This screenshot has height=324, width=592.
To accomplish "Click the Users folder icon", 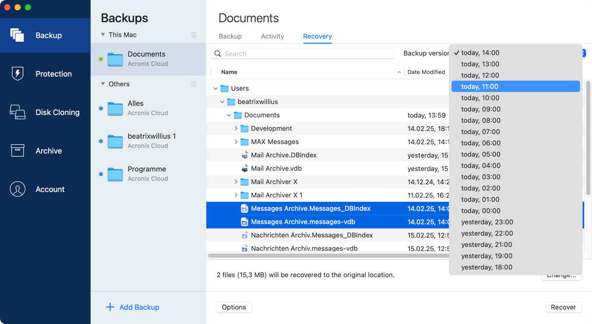I will pos(225,88).
